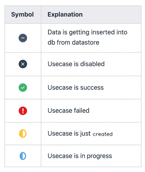Click the red exclamation failed icon

pyautogui.click(x=23, y=111)
